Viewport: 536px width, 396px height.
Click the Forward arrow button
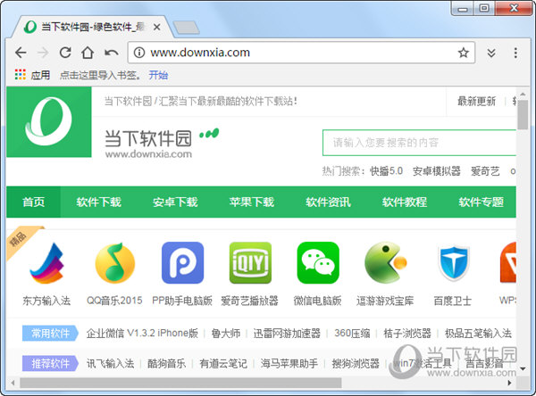[43, 53]
